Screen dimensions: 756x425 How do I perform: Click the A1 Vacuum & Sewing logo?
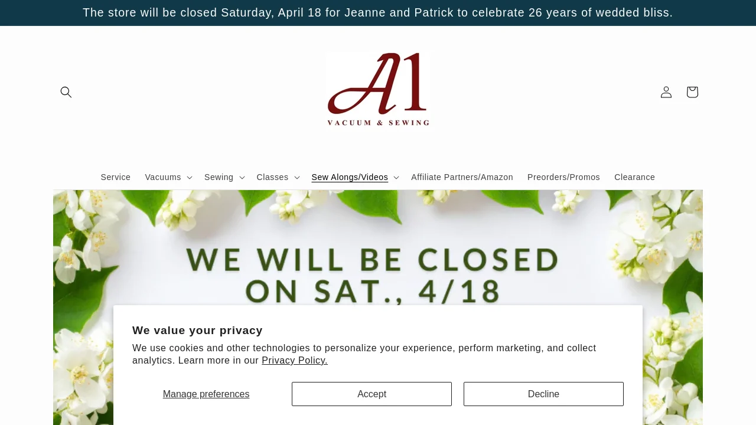pos(378,89)
